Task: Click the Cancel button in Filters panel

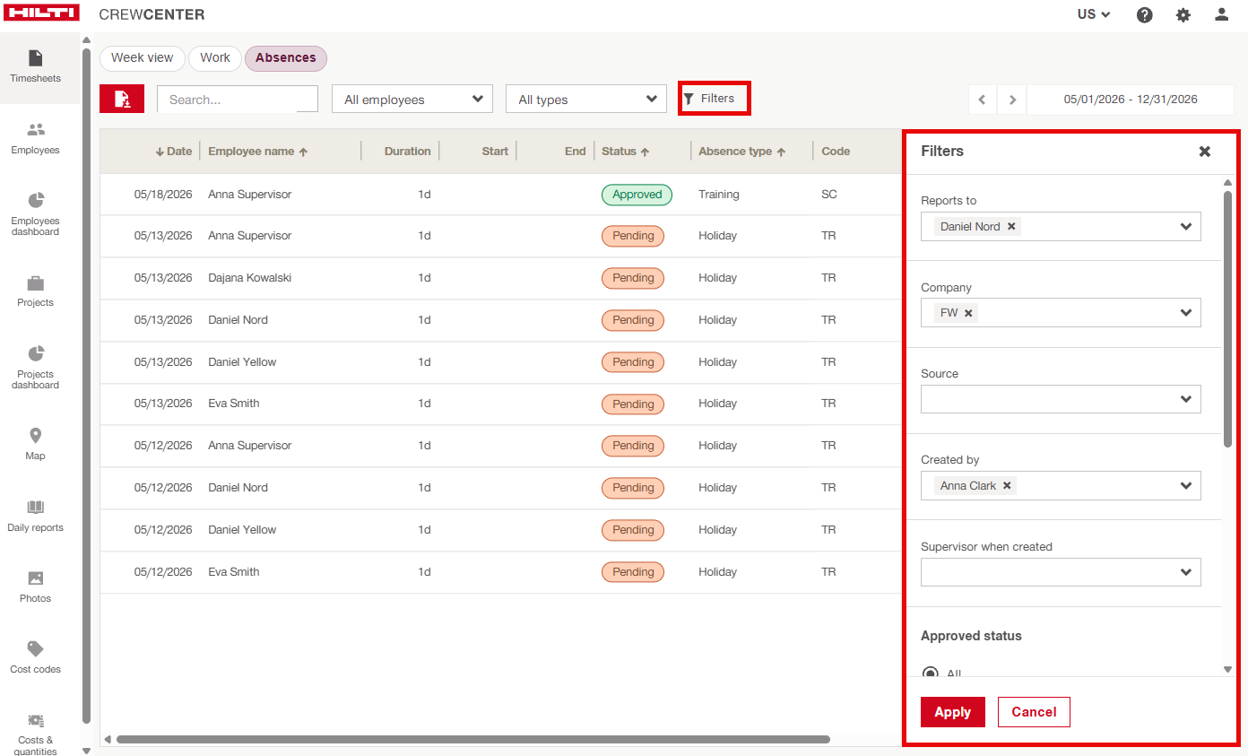Action: point(1034,712)
